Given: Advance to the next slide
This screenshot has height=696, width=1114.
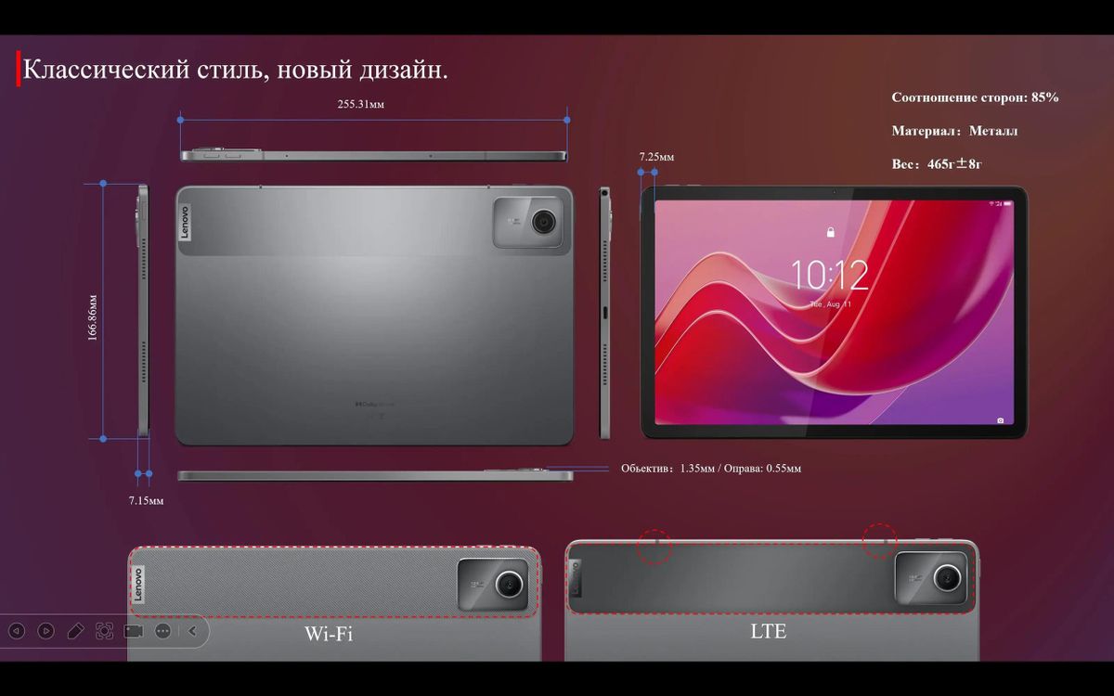Looking at the screenshot, I should [x=45, y=631].
